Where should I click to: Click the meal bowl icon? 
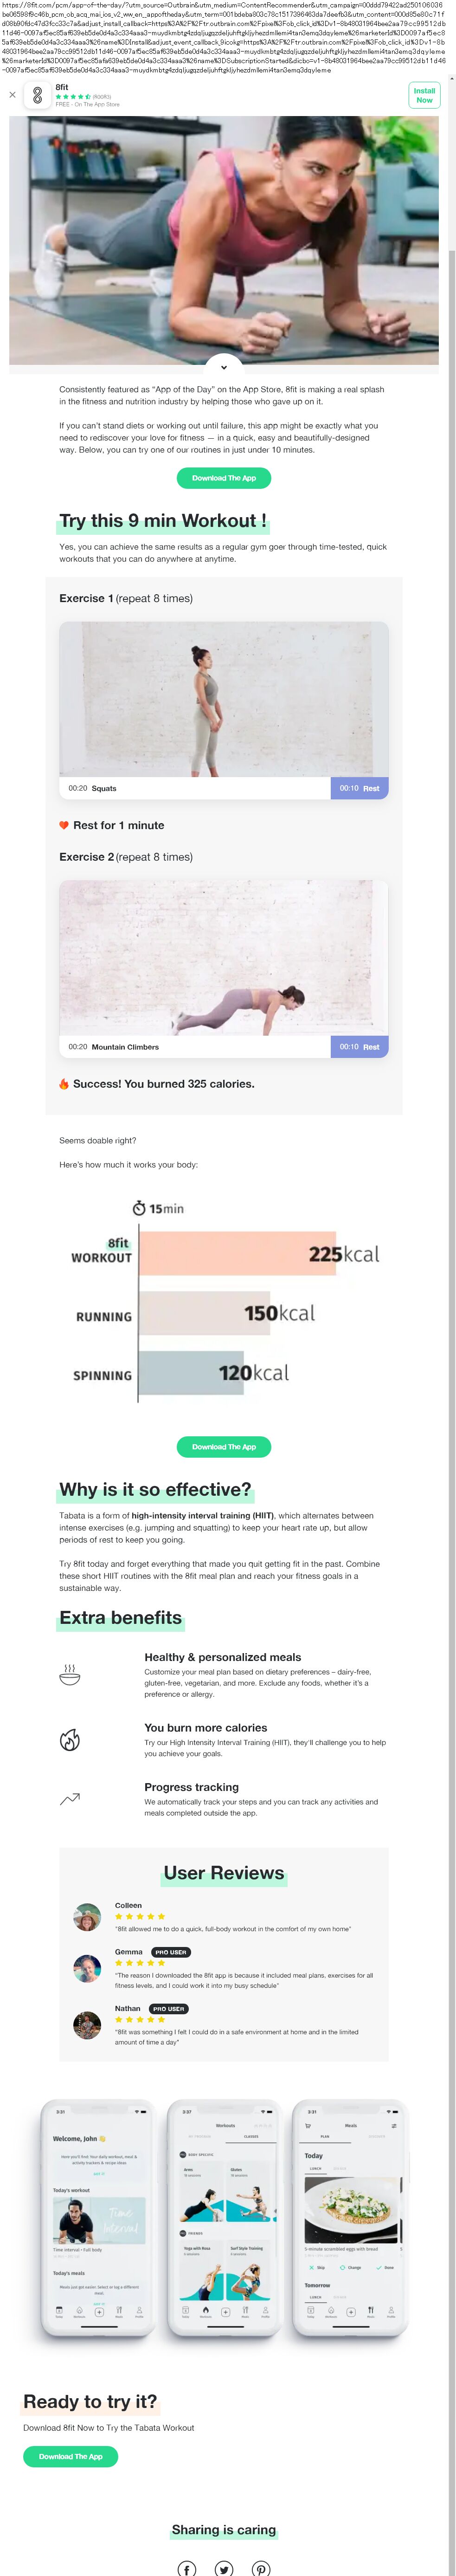tap(70, 1675)
